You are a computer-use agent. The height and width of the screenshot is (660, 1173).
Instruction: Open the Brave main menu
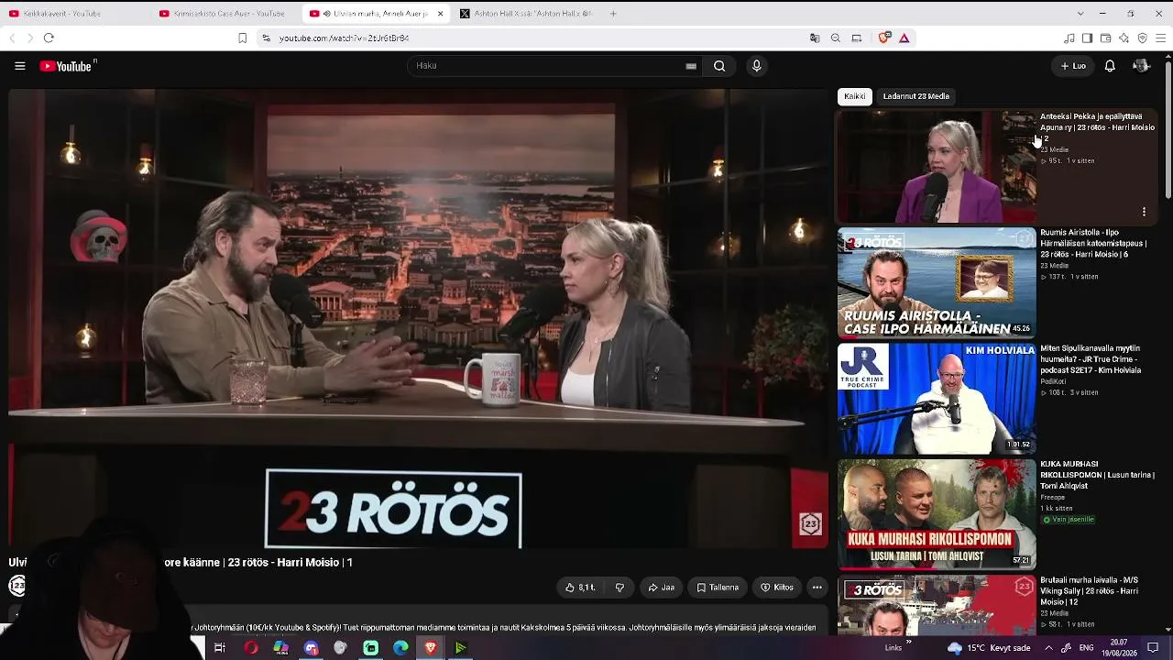[1161, 38]
